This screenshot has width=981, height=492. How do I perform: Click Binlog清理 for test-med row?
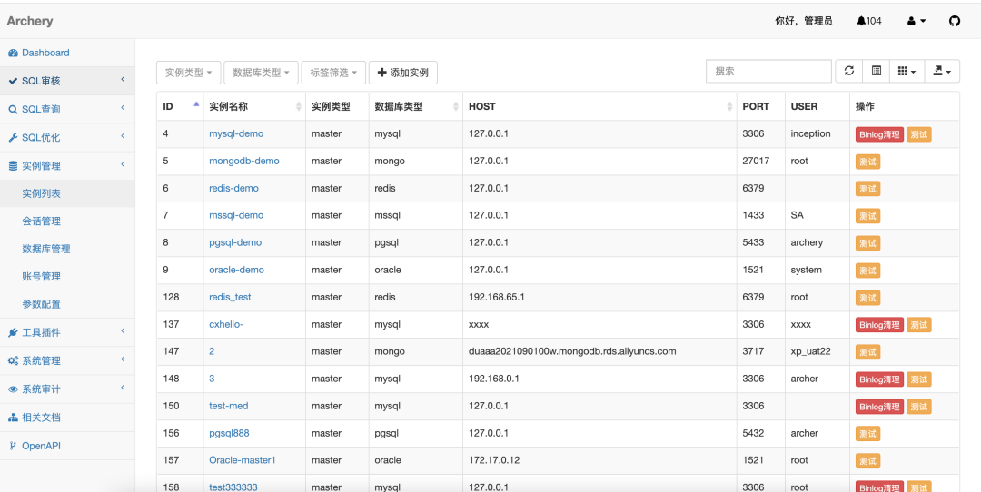(879, 407)
